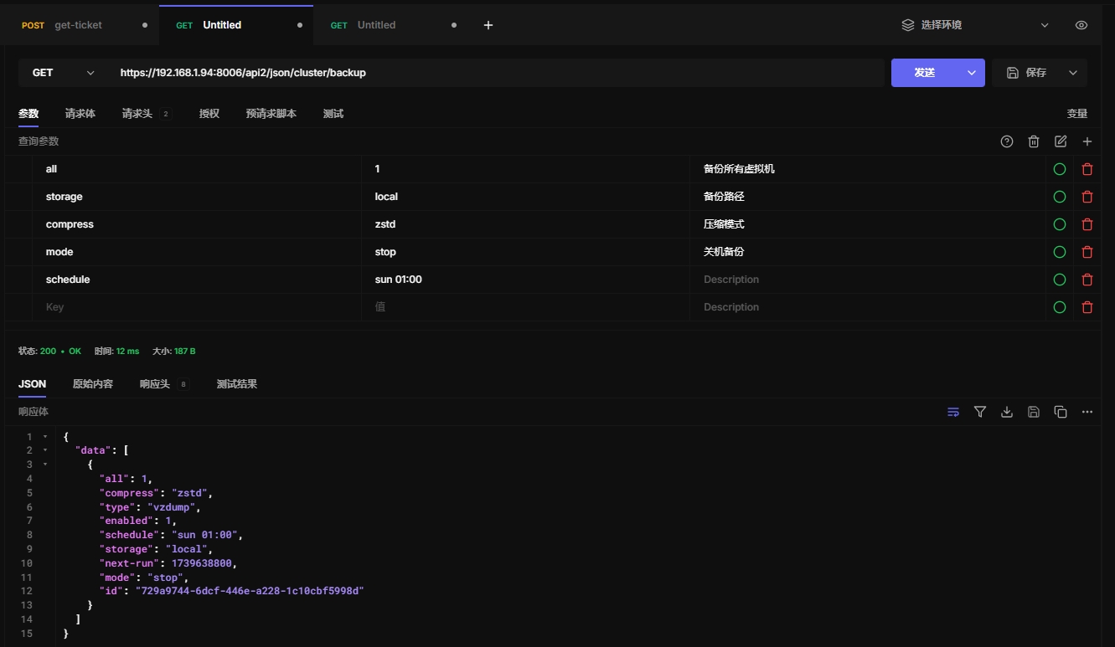Toggle the schedule parameter enabled circle
Viewport: 1115px width, 647px height.
[1060, 280]
